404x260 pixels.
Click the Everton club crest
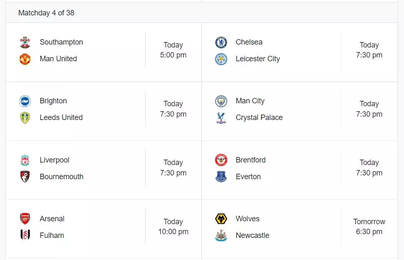click(221, 177)
